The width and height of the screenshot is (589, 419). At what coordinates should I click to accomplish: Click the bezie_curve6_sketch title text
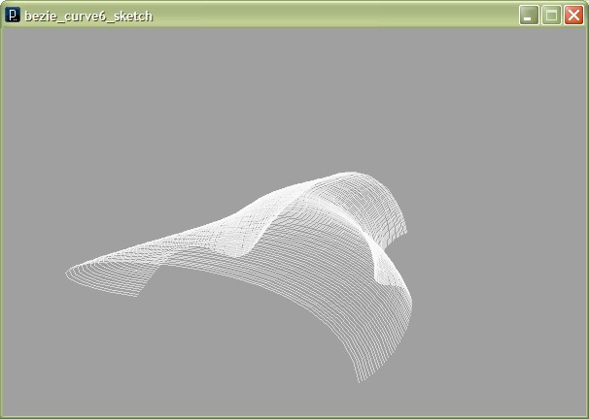[x=88, y=16]
